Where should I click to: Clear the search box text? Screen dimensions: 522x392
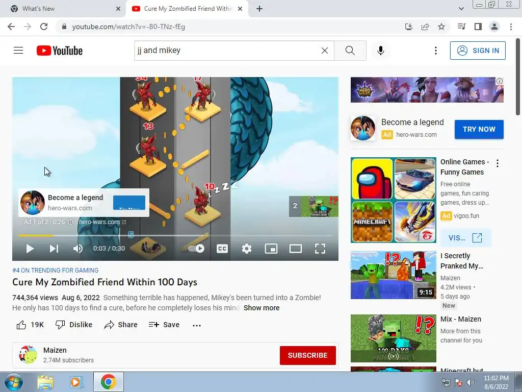point(325,51)
